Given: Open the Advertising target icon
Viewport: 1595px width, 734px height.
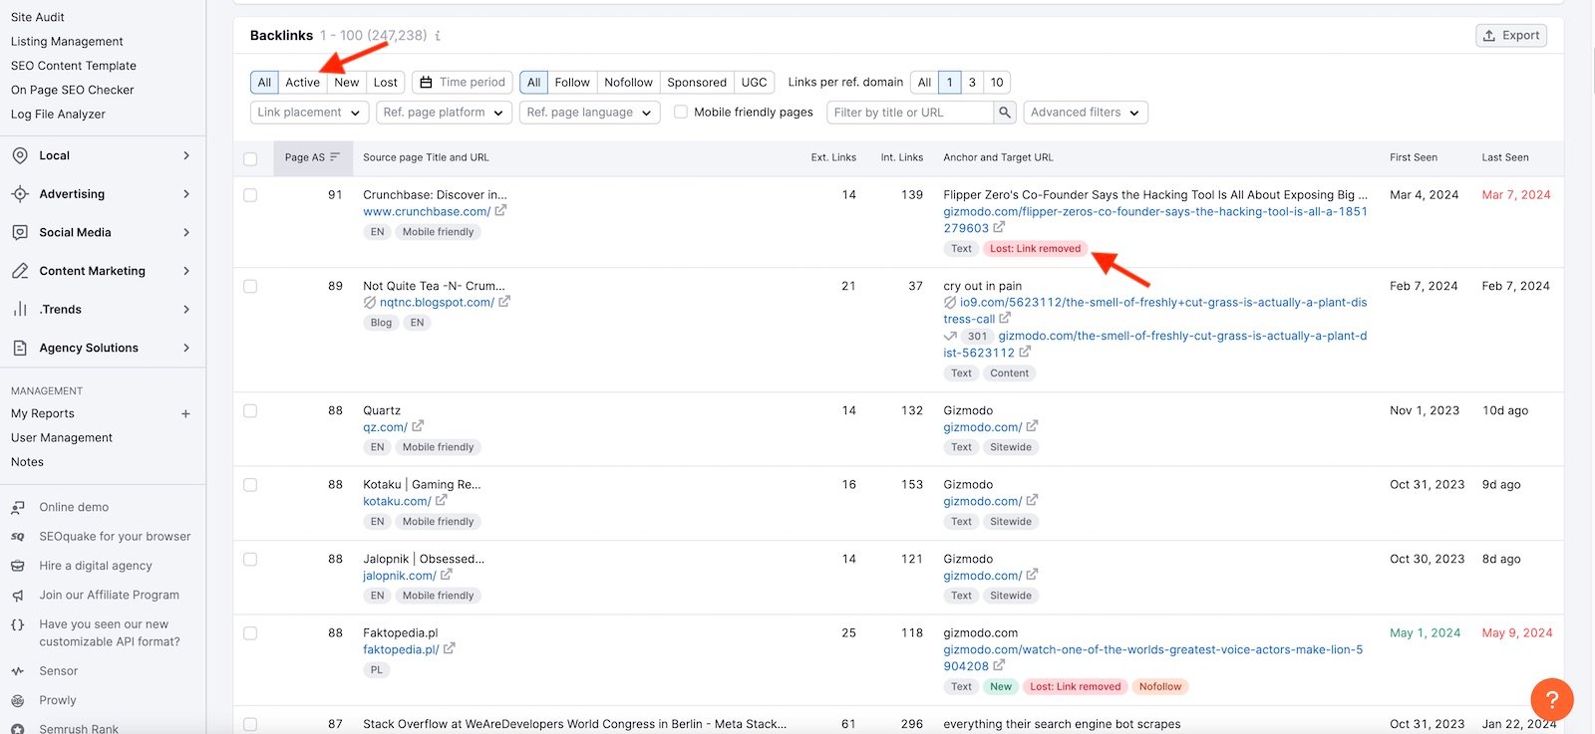Looking at the screenshot, I should click(x=19, y=194).
